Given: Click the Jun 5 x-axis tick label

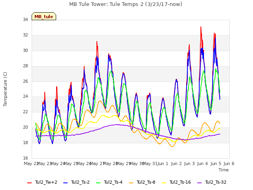Looking at the screenshot, I should [x=216, y=163].
